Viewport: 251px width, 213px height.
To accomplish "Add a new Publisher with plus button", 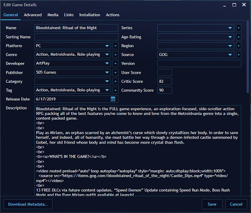I will click(115, 73).
